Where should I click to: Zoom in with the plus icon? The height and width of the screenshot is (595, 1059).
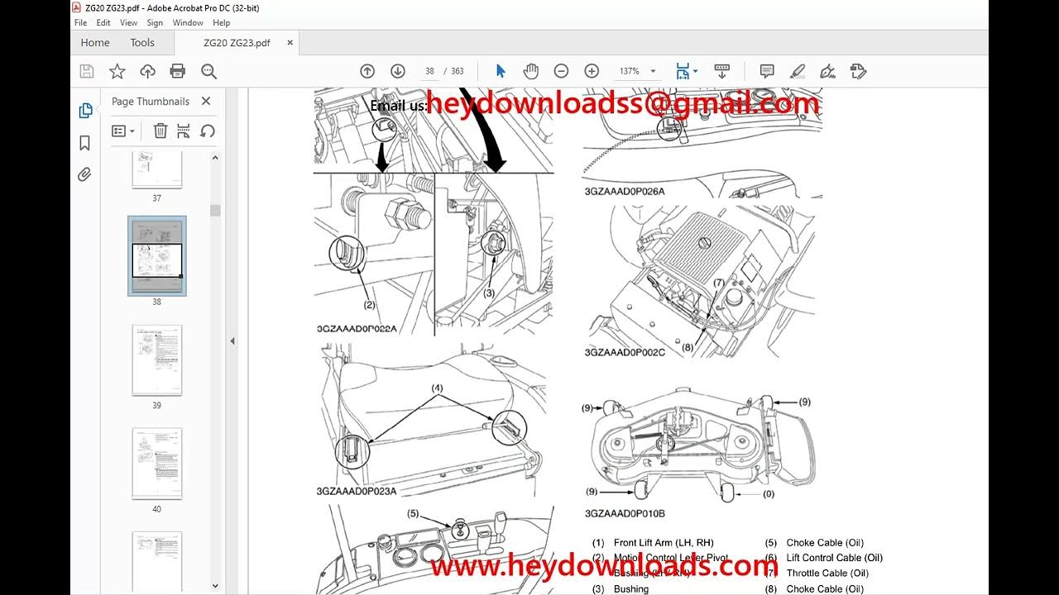(x=592, y=72)
